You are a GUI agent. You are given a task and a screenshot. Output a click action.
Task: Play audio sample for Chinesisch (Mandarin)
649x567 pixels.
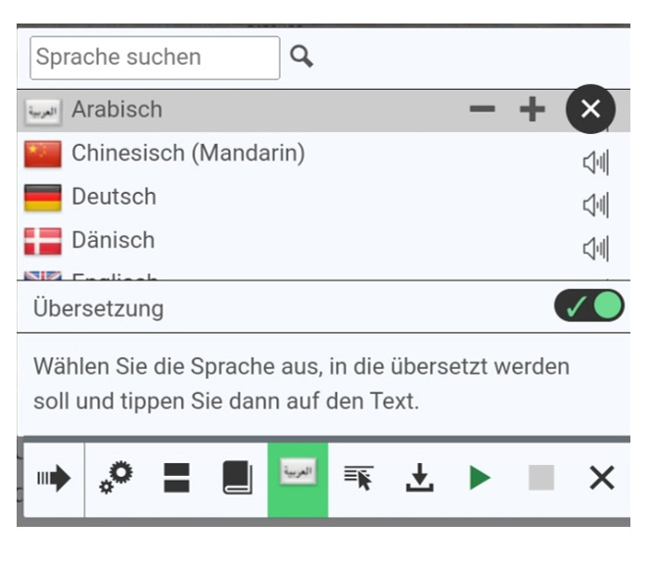[x=595, y=162]
